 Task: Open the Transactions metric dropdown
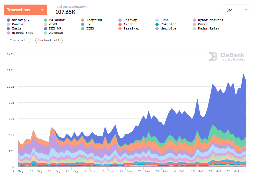(25, 10)
